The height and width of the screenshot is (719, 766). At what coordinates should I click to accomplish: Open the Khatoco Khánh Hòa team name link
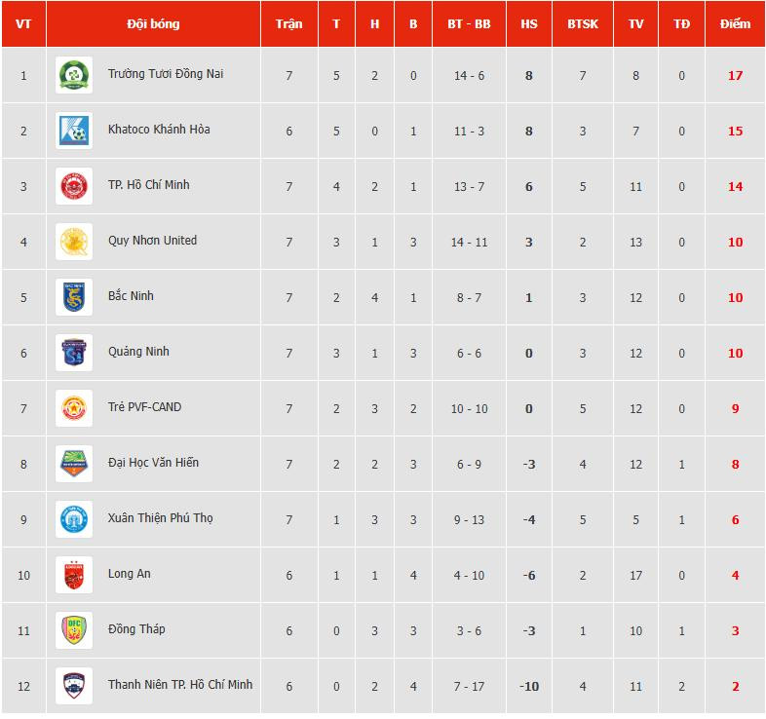click(159, 130)
